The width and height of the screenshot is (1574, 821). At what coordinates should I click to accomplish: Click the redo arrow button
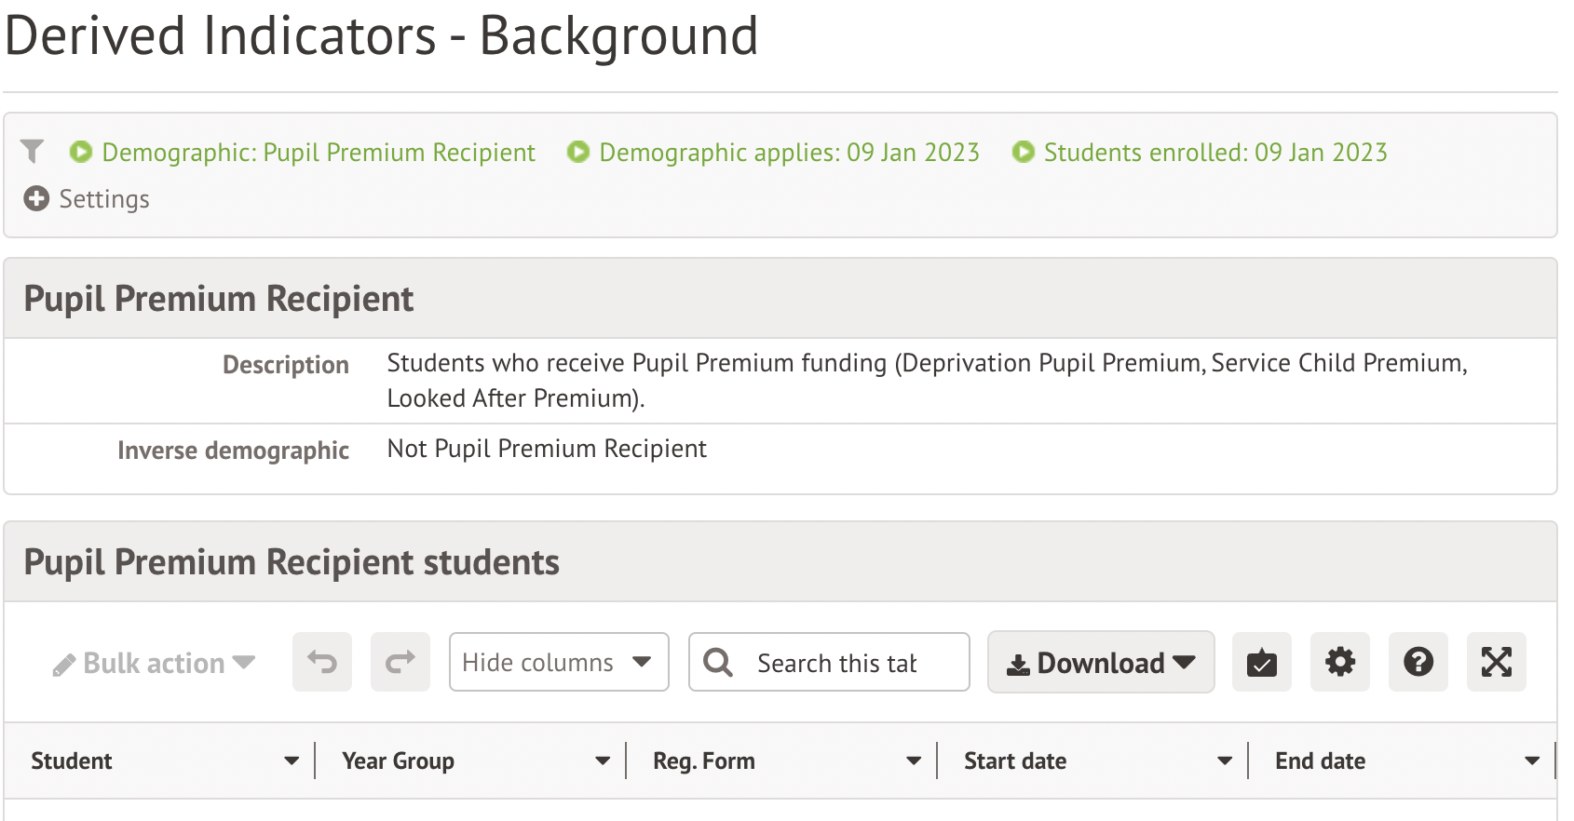400,662
